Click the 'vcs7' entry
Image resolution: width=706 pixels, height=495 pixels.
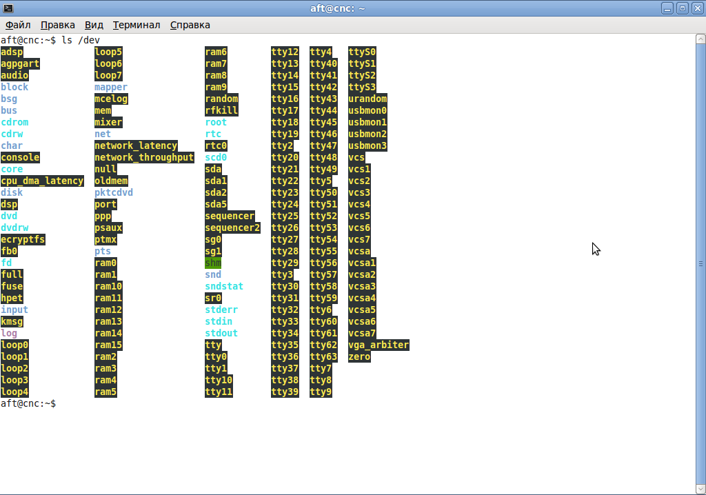pyautogui.click(x=359, y=239)
